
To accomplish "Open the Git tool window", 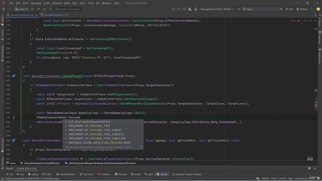I will [x=10, y=174].
